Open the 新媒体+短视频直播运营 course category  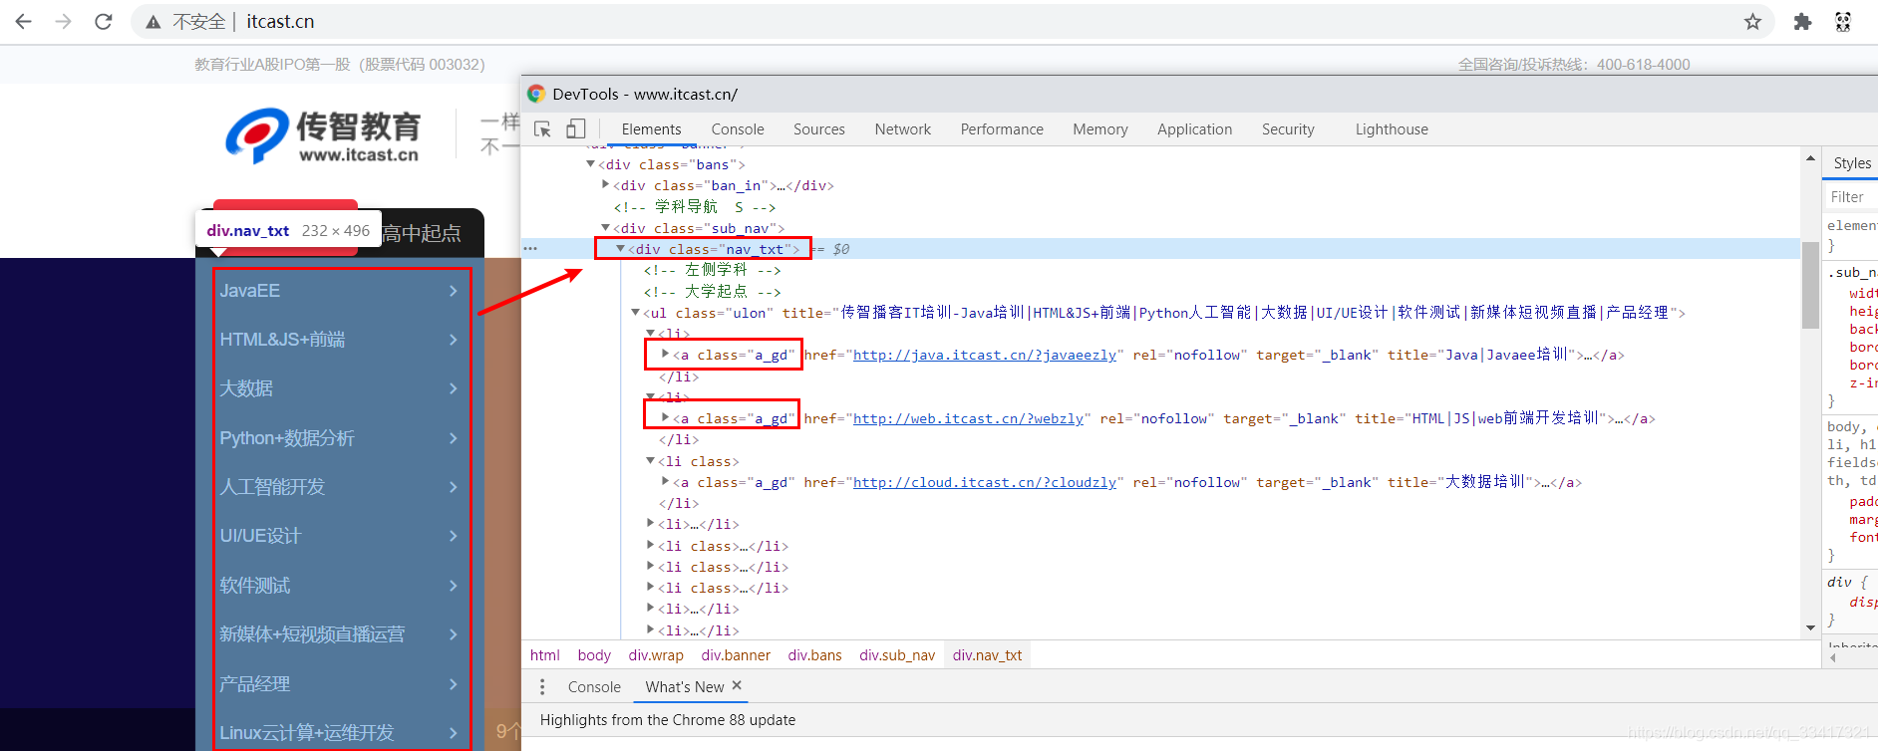click(340, 634)
